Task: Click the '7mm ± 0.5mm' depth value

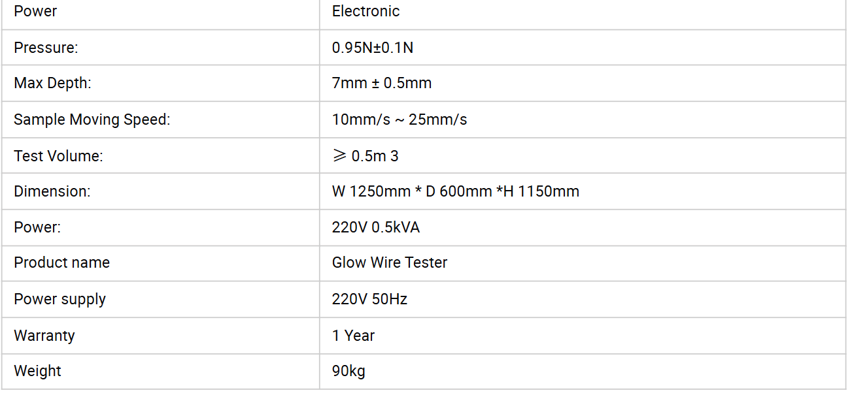Action: [382, 84]
